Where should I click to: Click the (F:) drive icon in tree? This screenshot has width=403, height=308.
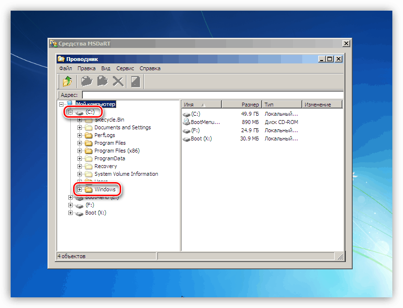click(x=79, y=205)
